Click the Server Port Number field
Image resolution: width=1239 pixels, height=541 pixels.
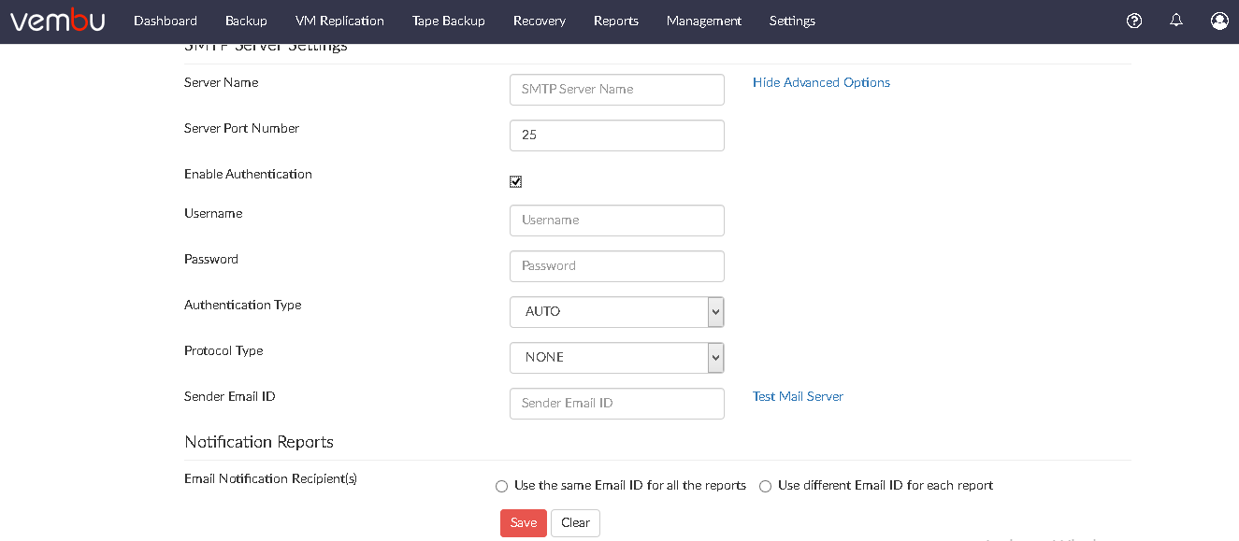tap(617, 135)
